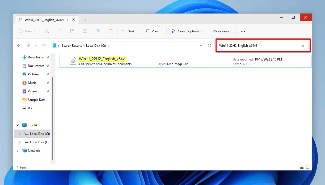
Task: Switch to details list view
Action: pyautogui.click(x=302, y=167)
